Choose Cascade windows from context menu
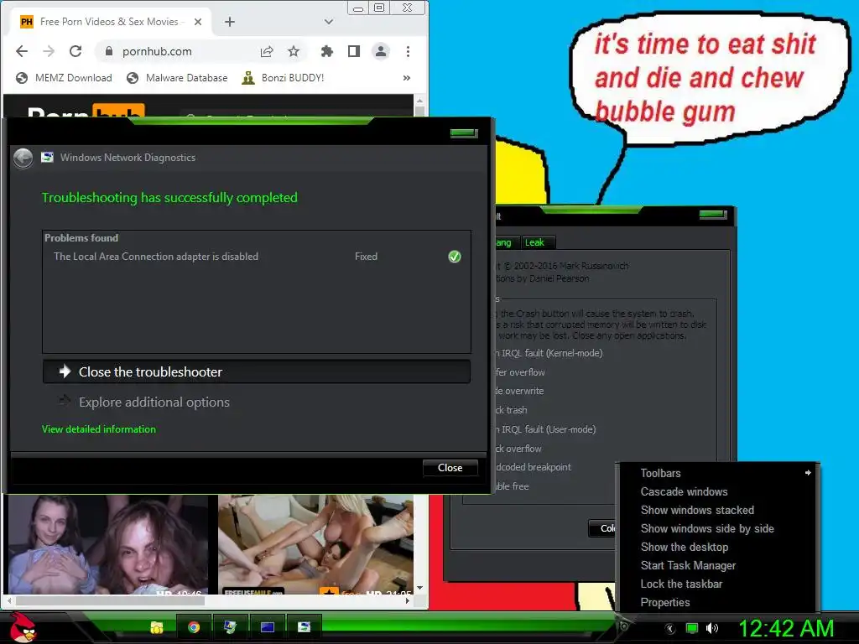The image size is (859, 644). pos(718,491)
